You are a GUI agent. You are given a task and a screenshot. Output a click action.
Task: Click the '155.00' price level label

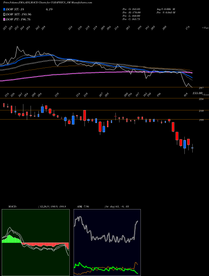pyautogui.click(x=197, y=93)
